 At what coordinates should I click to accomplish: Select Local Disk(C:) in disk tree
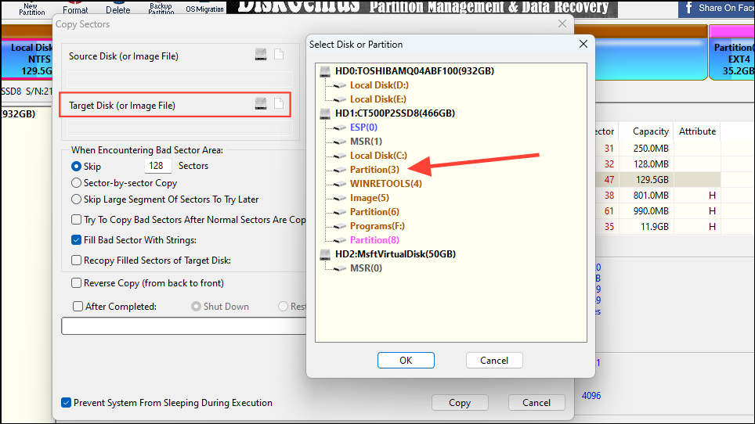click(378, 155)
